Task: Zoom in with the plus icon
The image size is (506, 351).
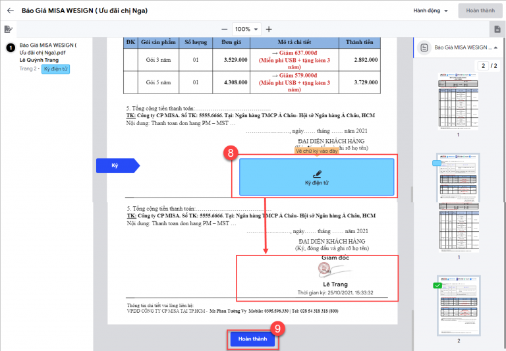Action: (269, 30)
